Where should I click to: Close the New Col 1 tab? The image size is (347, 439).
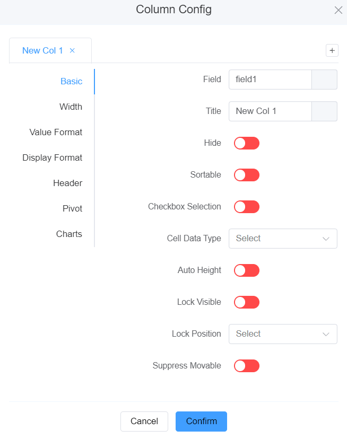[72, 51]
